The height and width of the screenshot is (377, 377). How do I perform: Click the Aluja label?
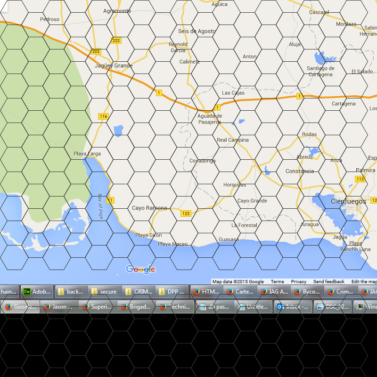pyautogui.click(x=295, y=44)
